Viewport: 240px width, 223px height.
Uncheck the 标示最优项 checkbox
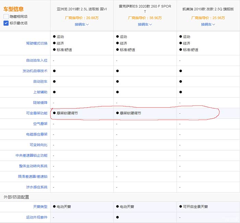click(x=6, y=23)
